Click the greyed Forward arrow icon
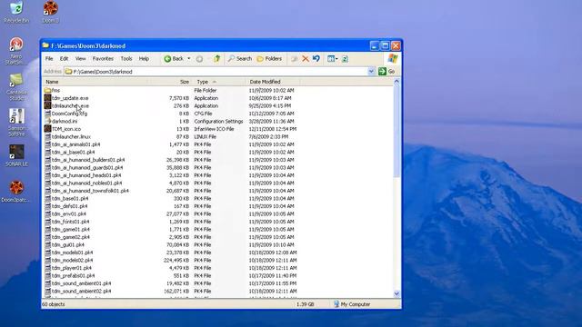This screenshot has width=582, height=327. [x=199, y=58]
